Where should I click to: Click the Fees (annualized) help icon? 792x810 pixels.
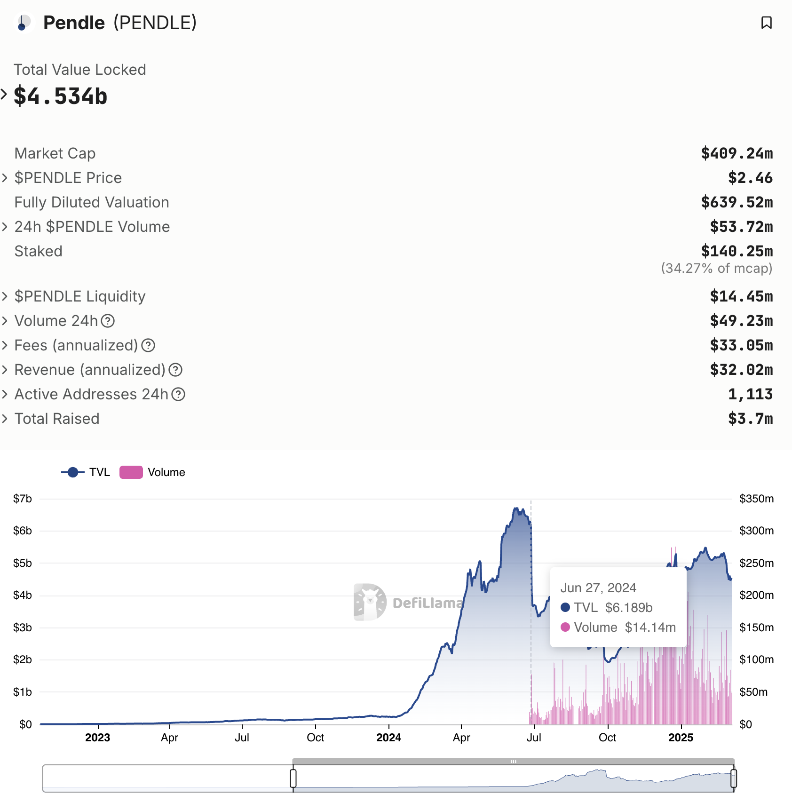pyautogui.click(x=148, y=345)
